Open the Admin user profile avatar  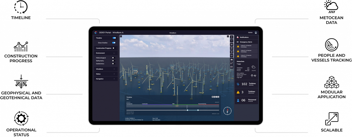pos(256,32)
